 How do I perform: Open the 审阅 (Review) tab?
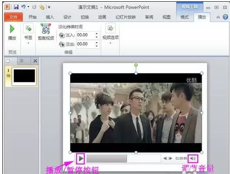149,17
